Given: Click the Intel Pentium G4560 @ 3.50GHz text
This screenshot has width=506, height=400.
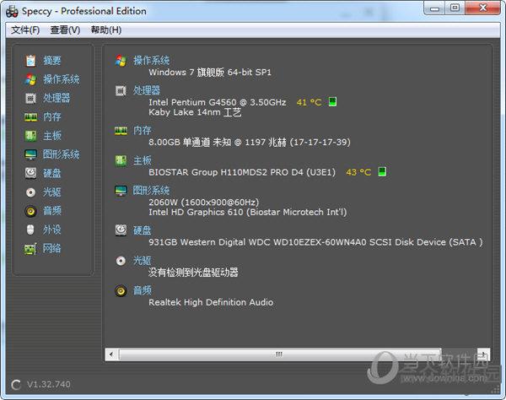Looking at the screenshot, I should [x=218, y=102].
